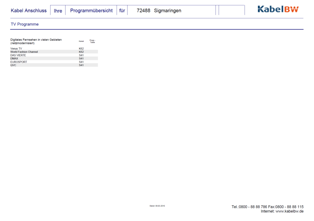Select the World Fashion Channel row
The height and width of the screenshot is (221, 314).
(24, 52)
